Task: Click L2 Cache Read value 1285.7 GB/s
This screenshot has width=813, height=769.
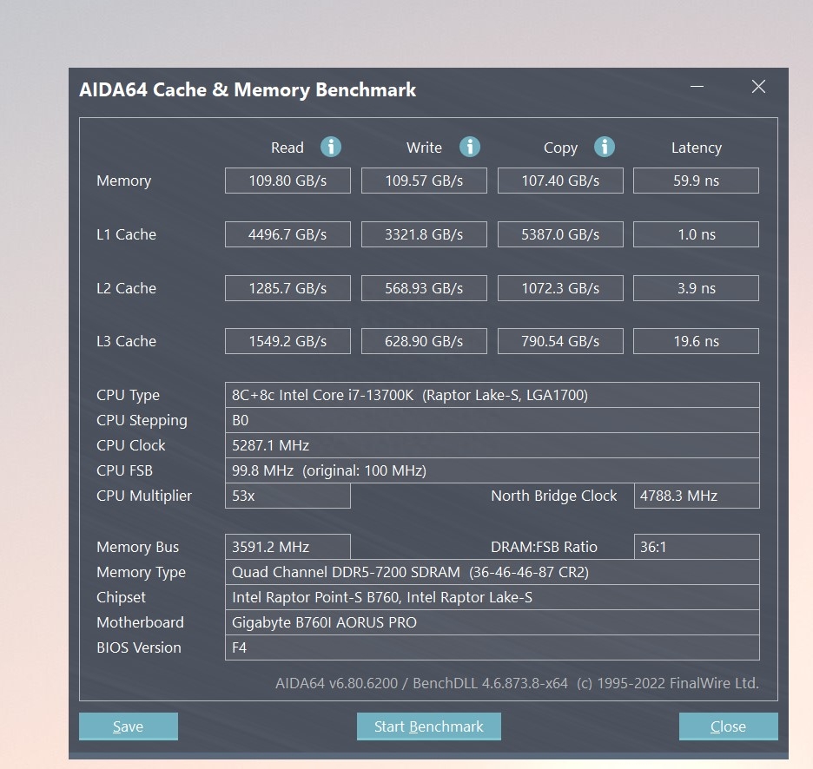Action: coord(288,288)
